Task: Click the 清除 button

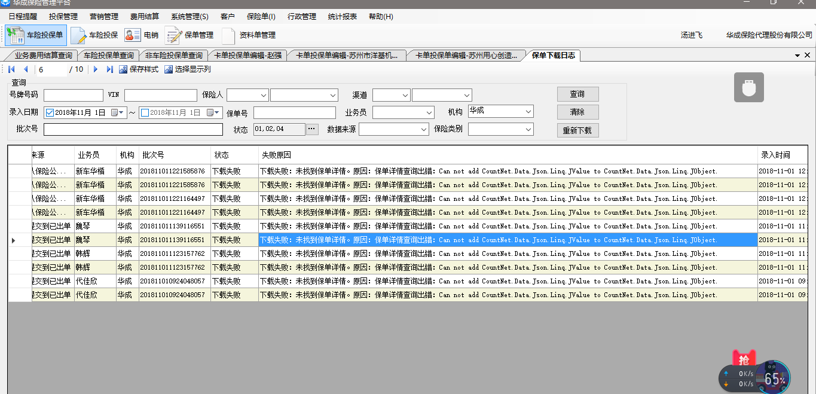Action: tap(577, 112)
